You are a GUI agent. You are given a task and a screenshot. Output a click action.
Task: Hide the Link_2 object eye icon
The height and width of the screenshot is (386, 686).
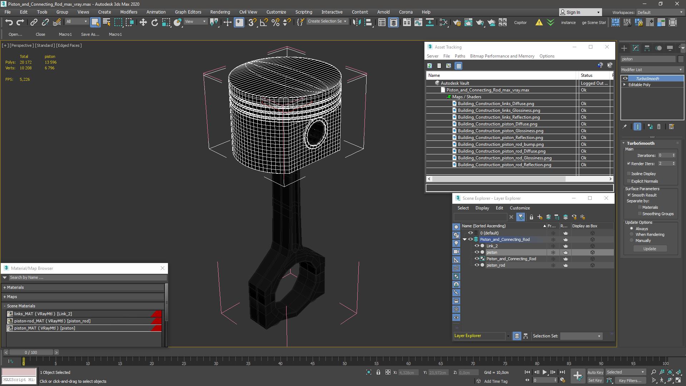pos(477,246)
